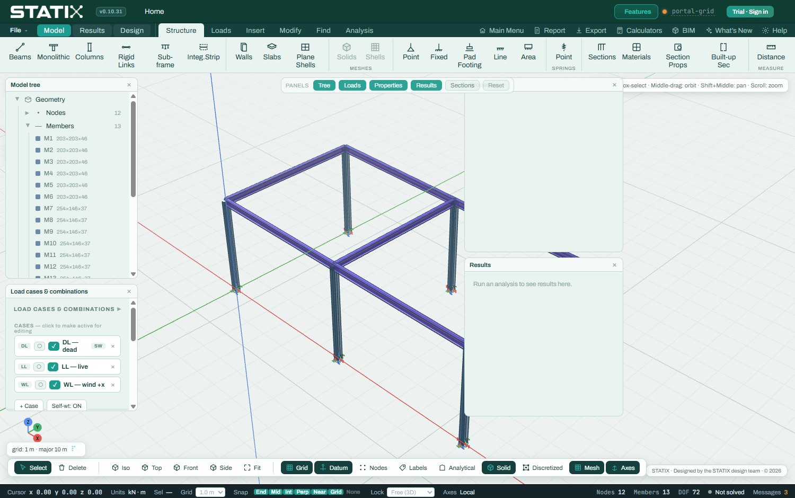Fit the model to view
Image resolution: width=795 pixels, height=498 pixels.
(252, 468)
